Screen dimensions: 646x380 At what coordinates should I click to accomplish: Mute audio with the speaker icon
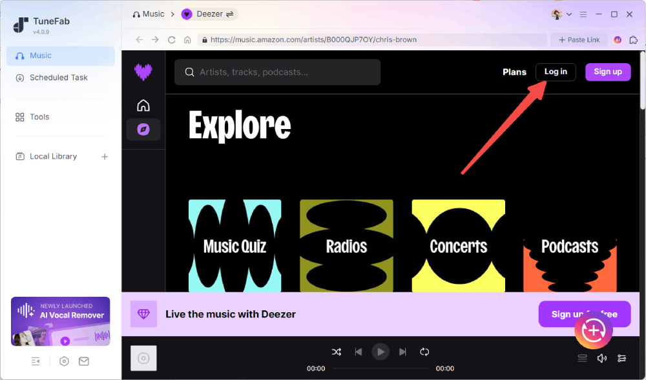(602, 359)
